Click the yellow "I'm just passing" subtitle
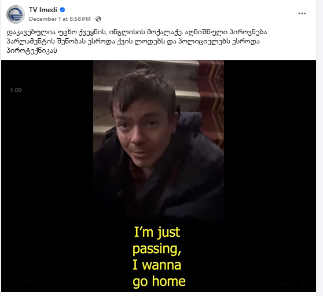 point(157,240)
